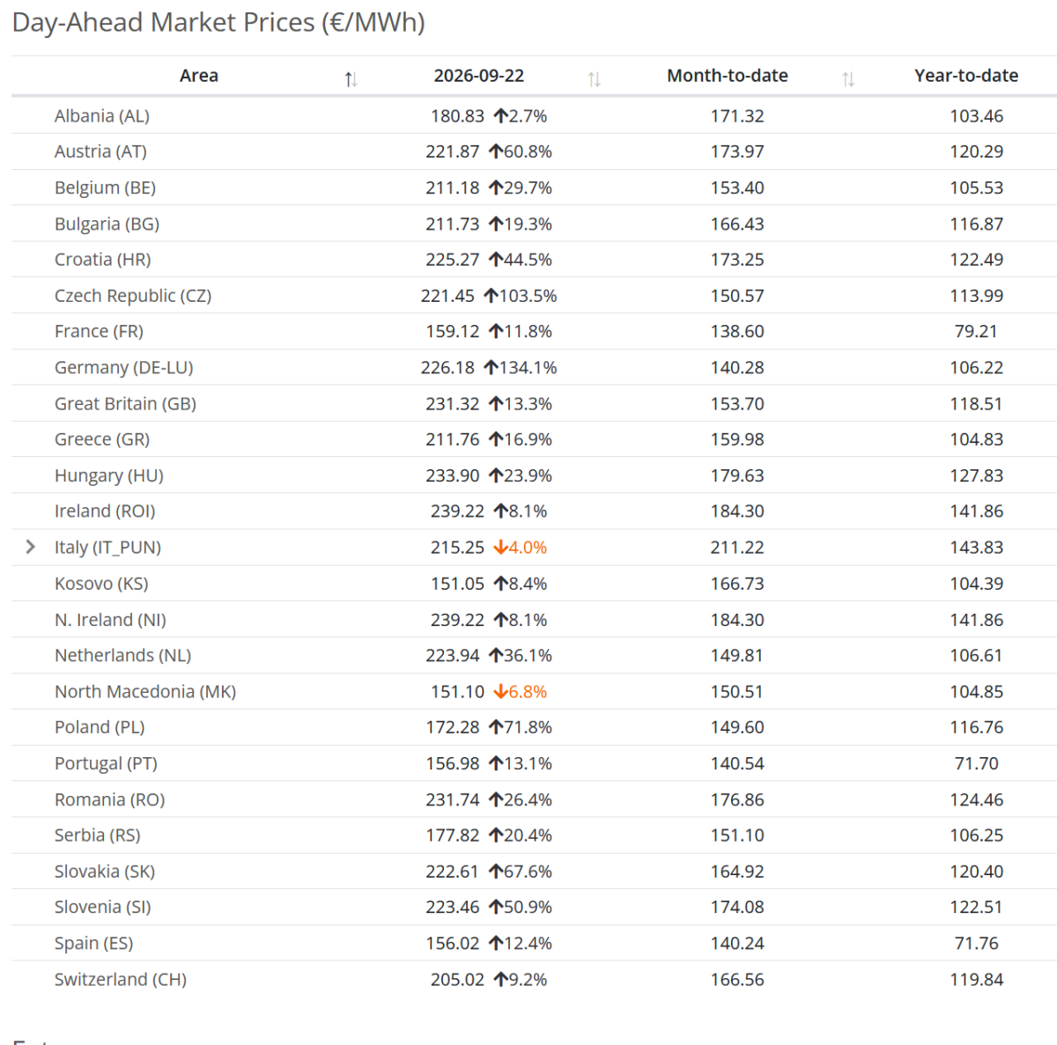The width and height of the screenshot is (1057, 1045).
Task: Click Ireland (ROI) price 239.22
Action: pos(457,511)
